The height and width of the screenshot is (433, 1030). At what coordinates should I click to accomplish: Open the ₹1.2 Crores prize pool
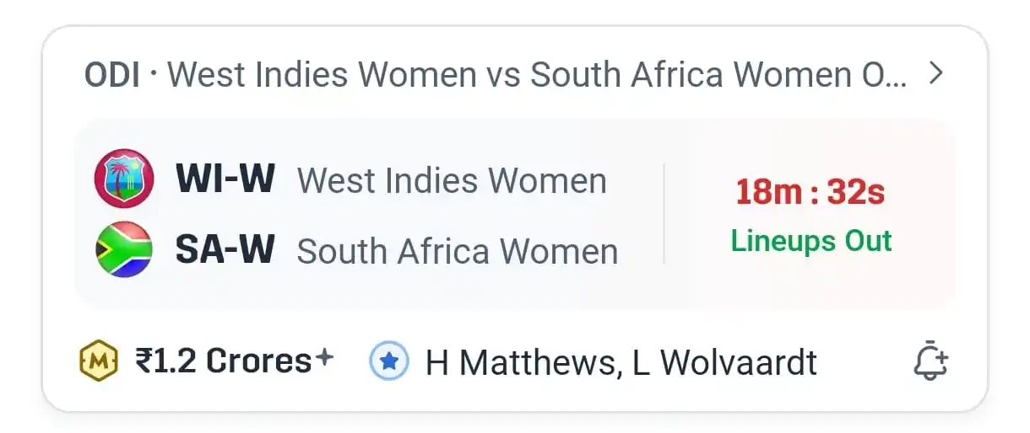tap(224, 361)
